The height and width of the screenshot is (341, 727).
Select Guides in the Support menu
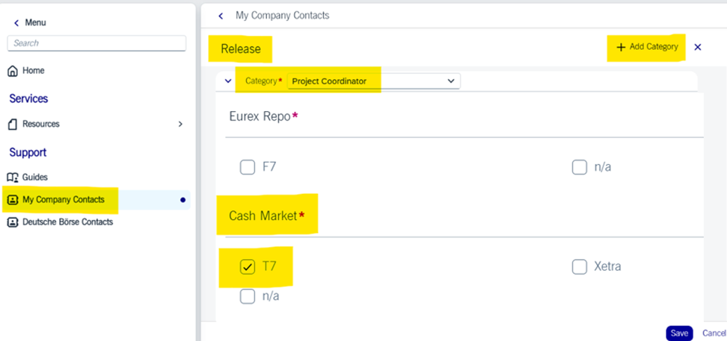[x=28, y=177]
